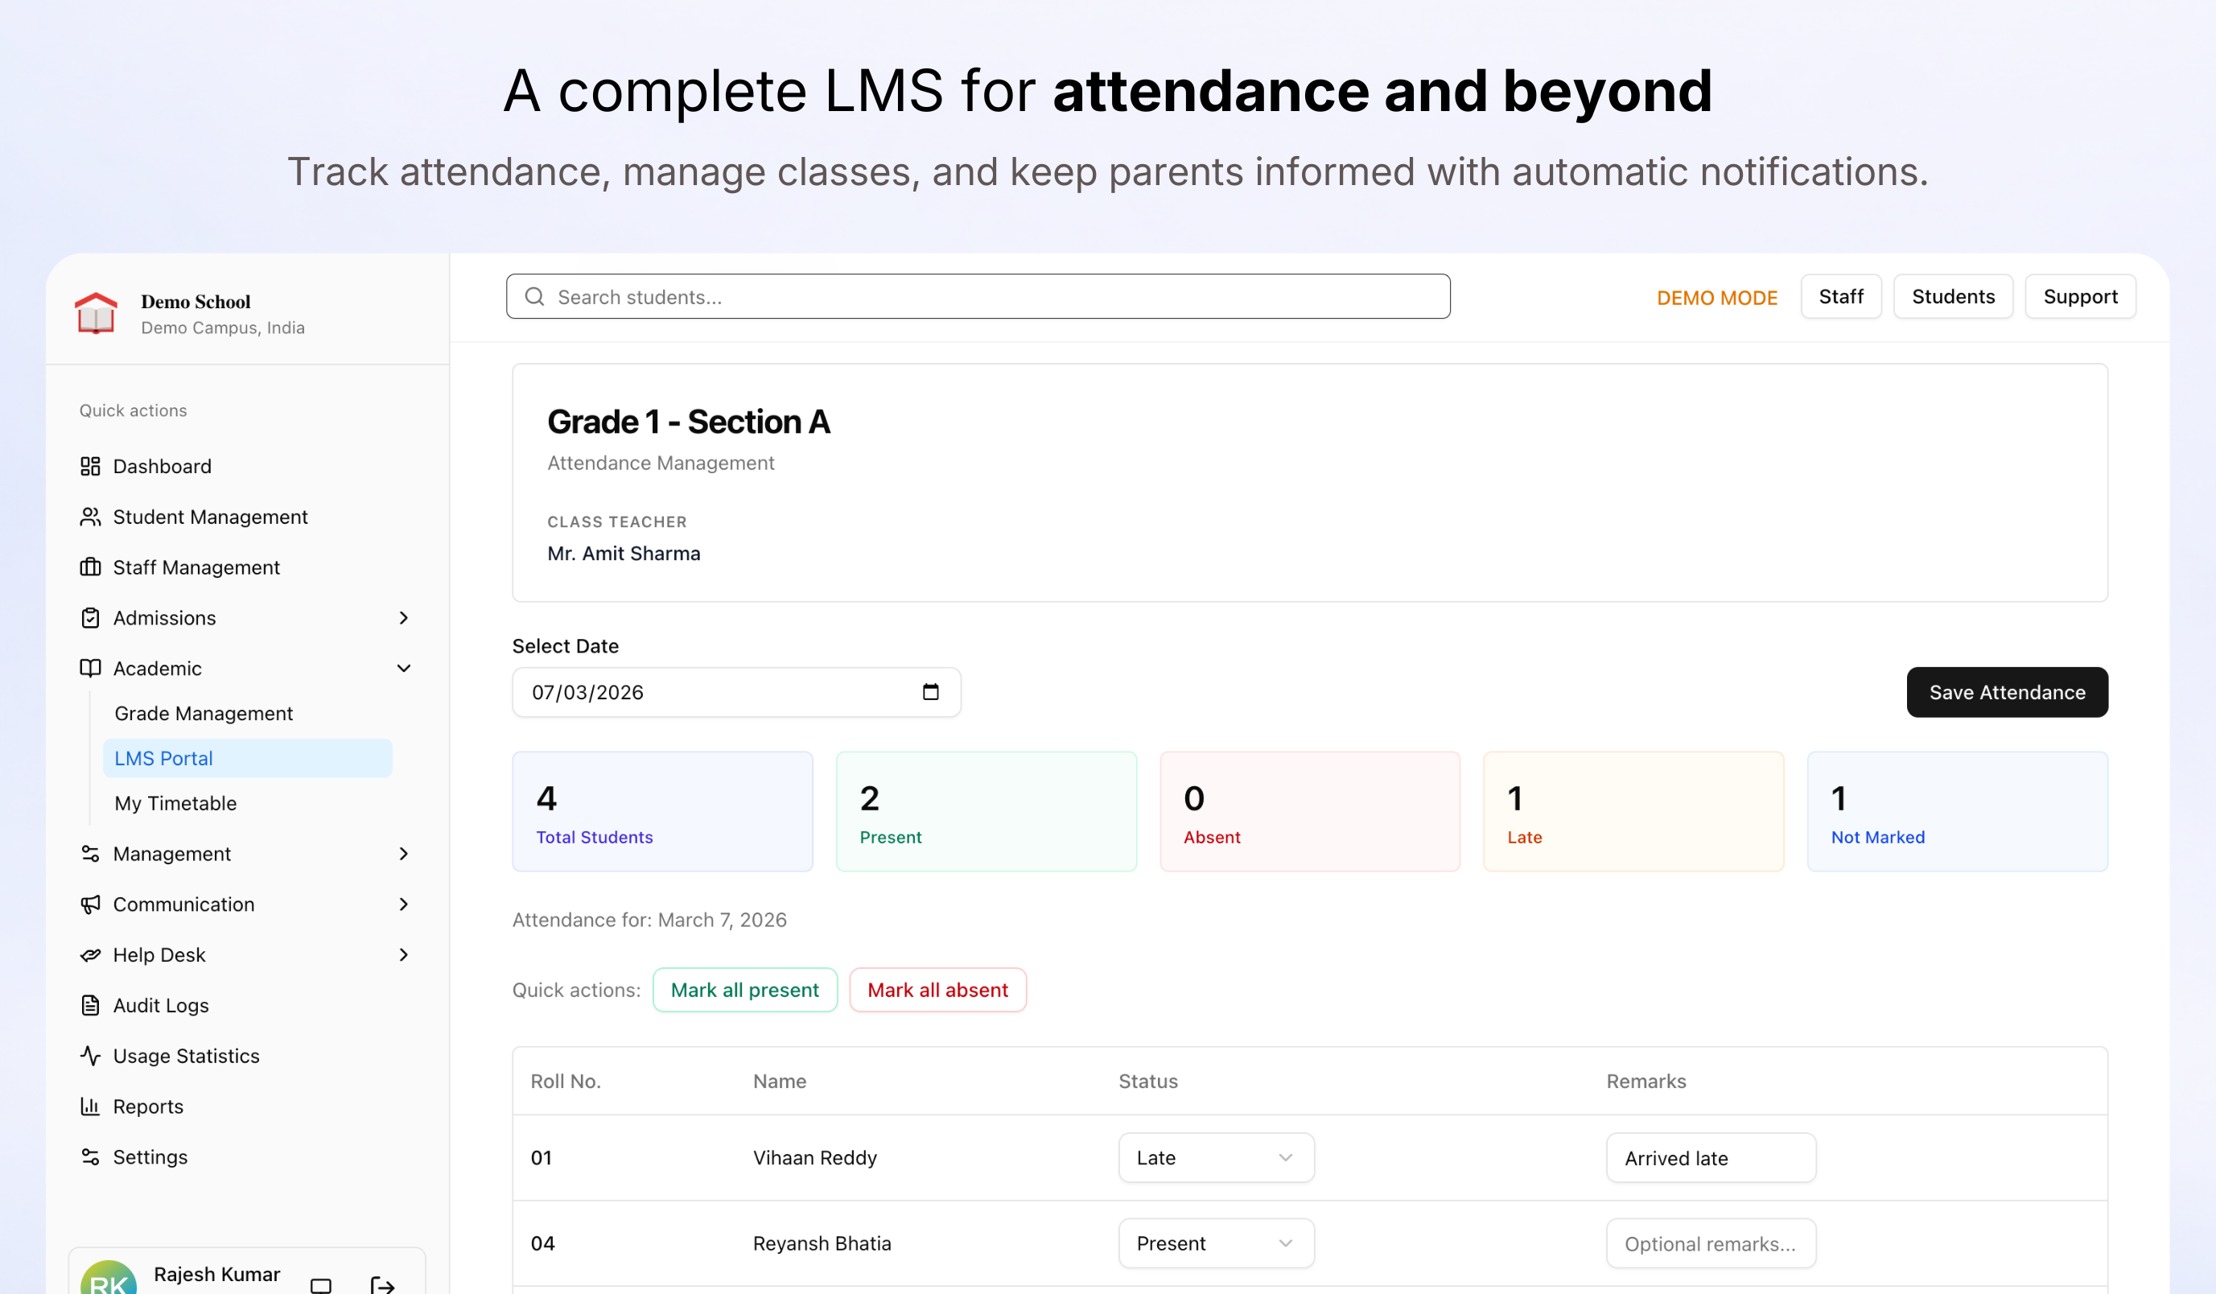Click the Reports bar chart icon

coord(89,1106)
